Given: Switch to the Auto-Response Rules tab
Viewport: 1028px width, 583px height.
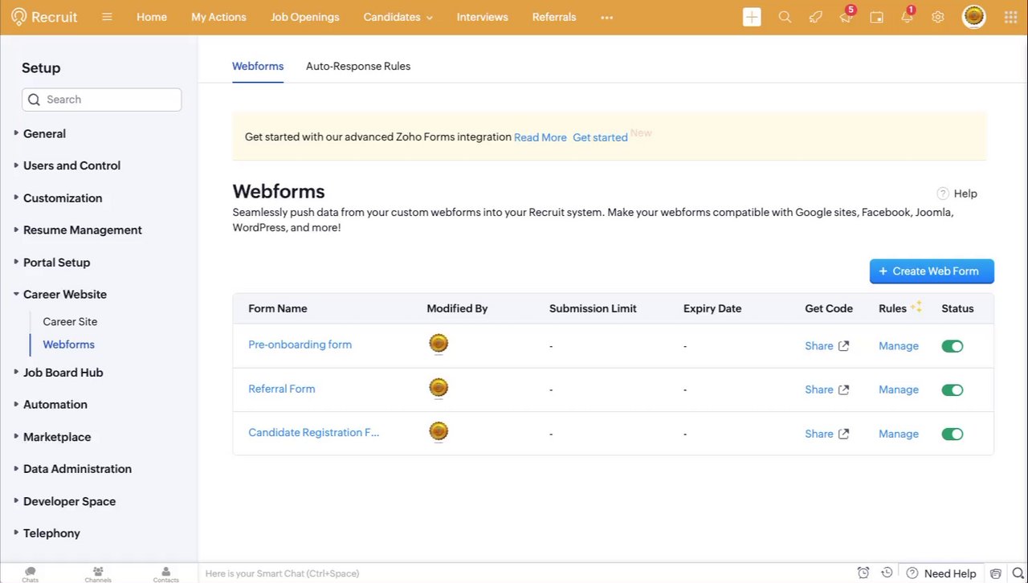Looking at the screenshot, I should tap(357, 66).
